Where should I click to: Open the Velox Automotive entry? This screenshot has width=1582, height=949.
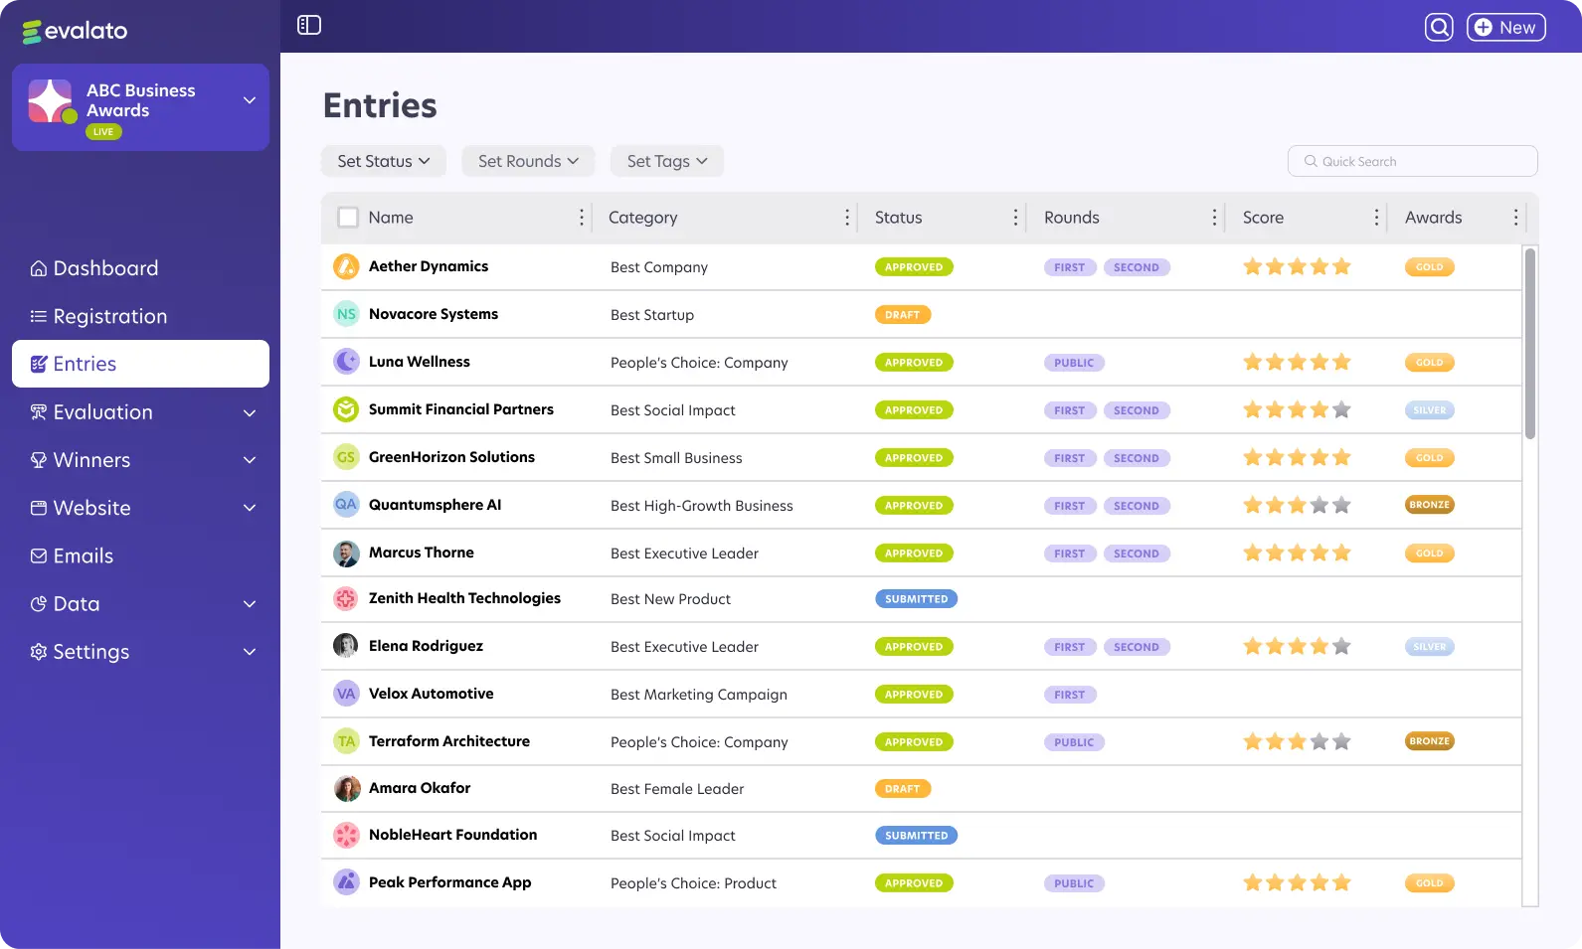click(x=432, y=694)
